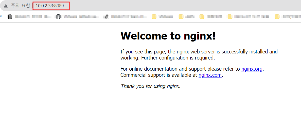Open the nginx.com commercial support link

[210, 75]
